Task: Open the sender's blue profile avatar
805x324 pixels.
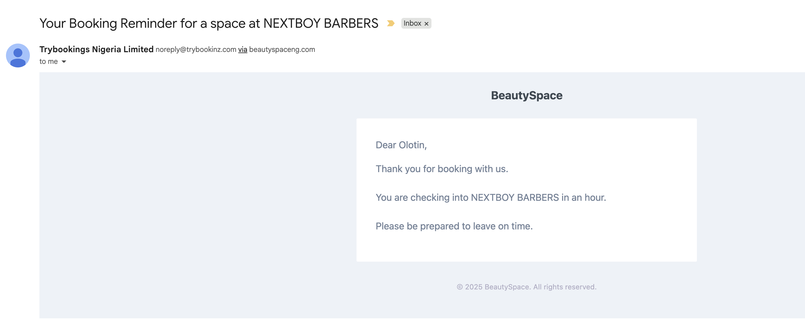Action: [x=18, y=55]
